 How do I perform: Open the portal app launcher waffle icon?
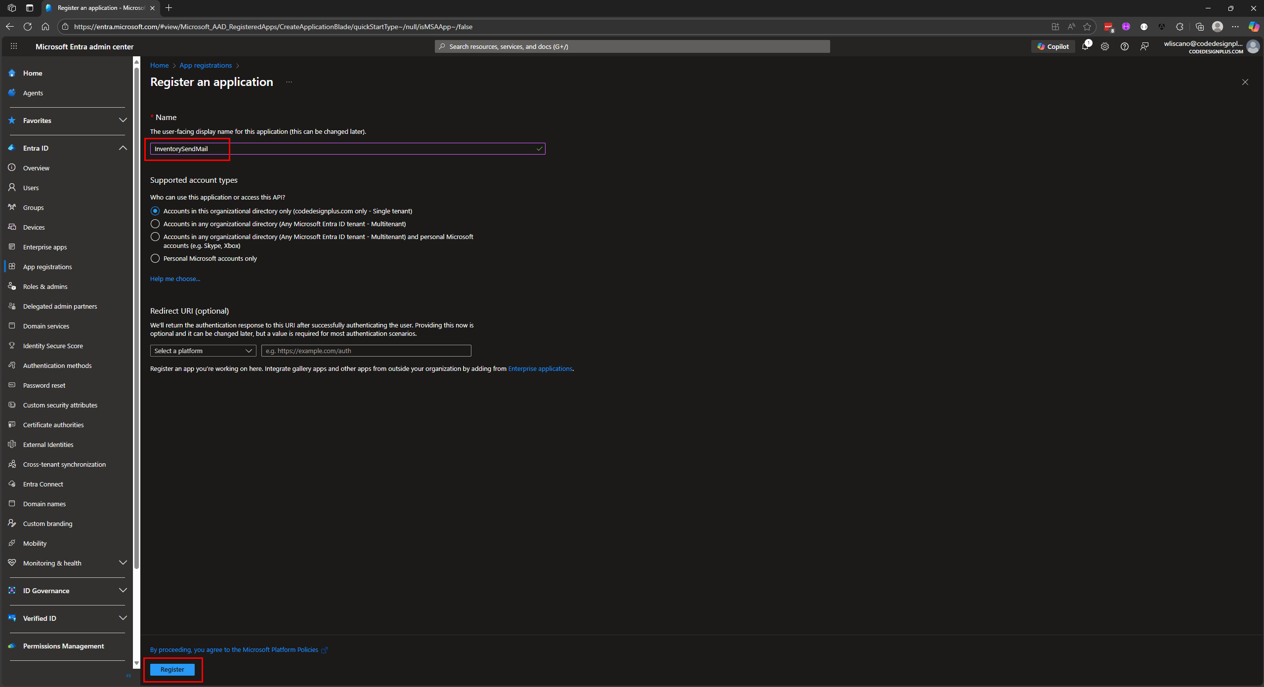(x=14, y=46)
